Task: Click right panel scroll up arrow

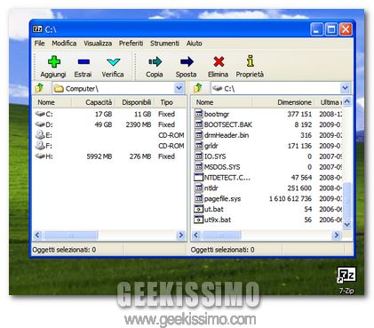Action: coord(346,101)
